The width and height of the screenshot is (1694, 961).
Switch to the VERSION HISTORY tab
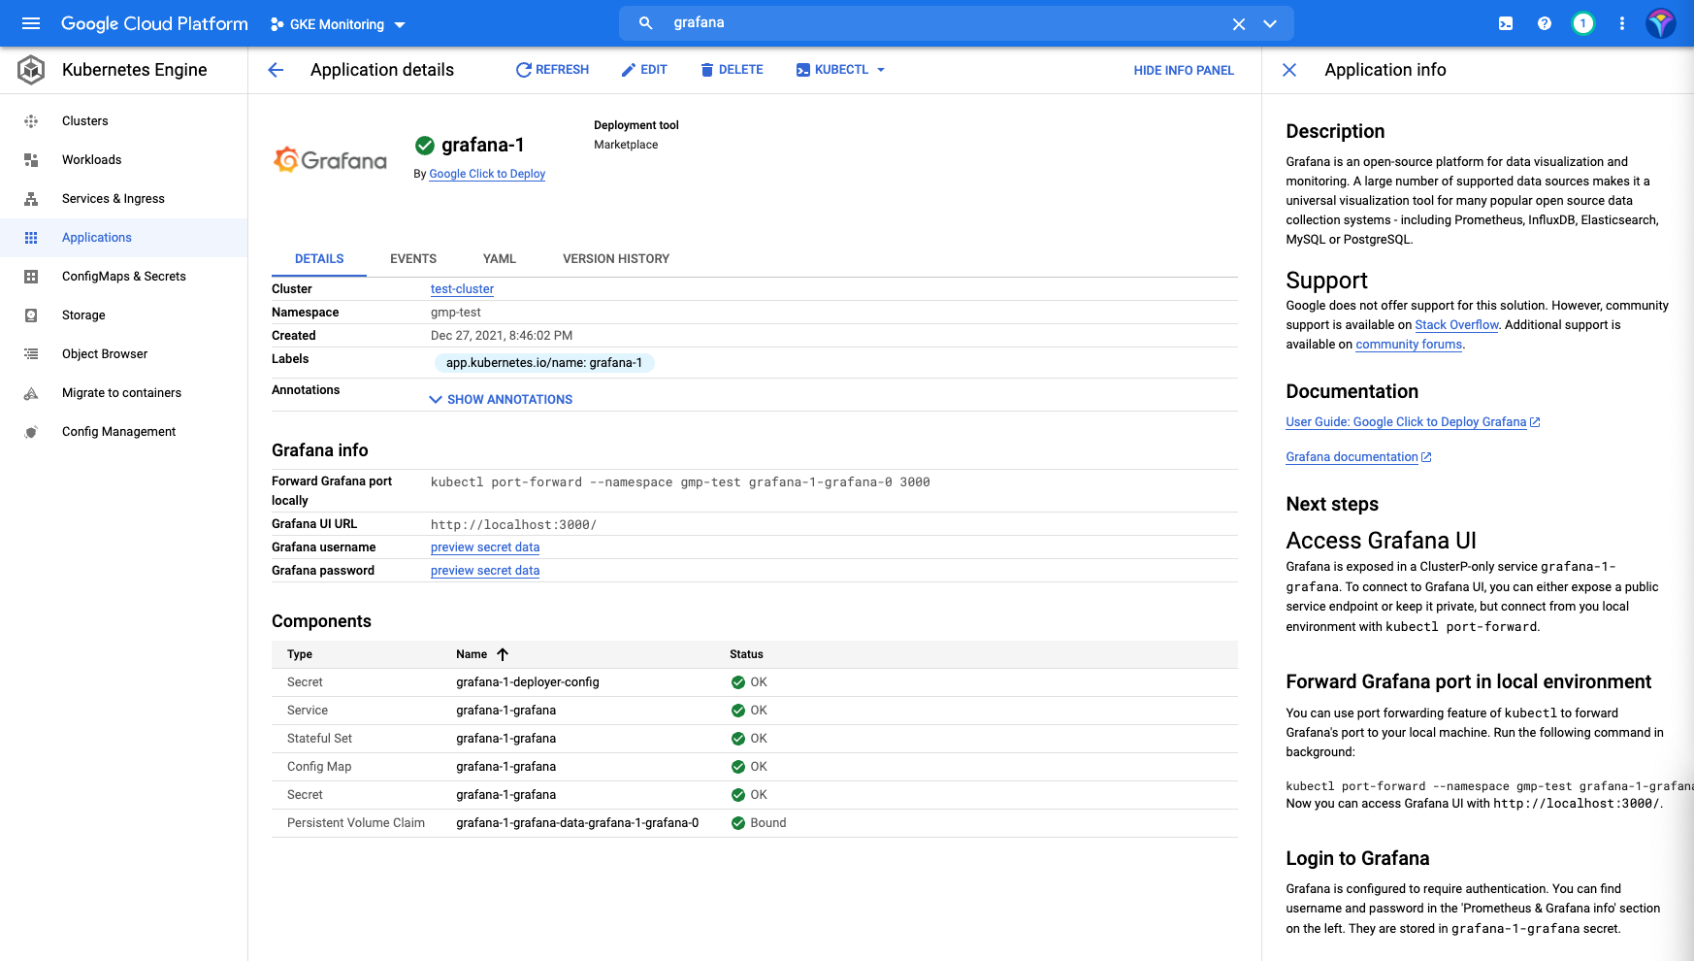[616, 259]
